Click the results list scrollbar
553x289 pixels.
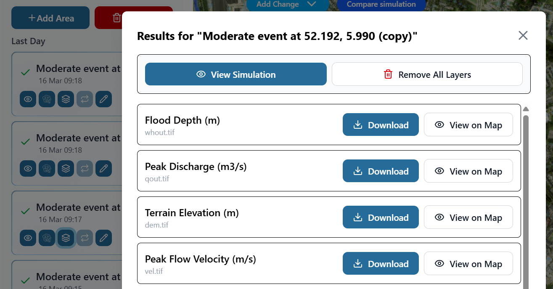click(x=526, y=198)
